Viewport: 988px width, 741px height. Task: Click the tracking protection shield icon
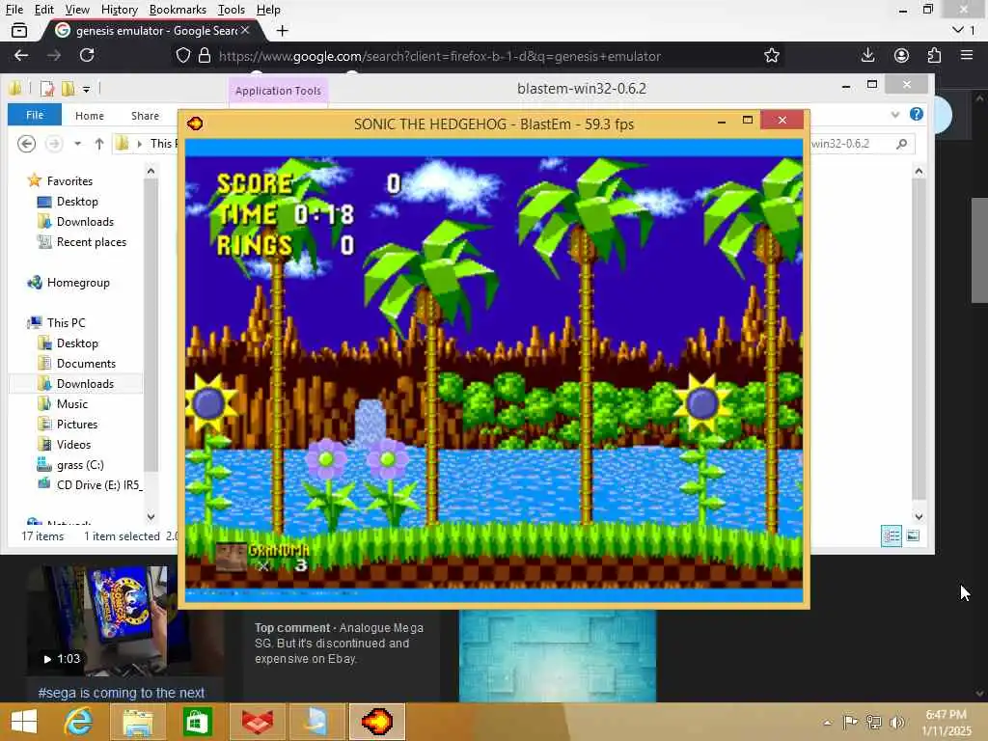point(182,55)
